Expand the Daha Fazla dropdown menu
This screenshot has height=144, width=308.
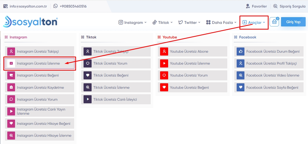221,22
